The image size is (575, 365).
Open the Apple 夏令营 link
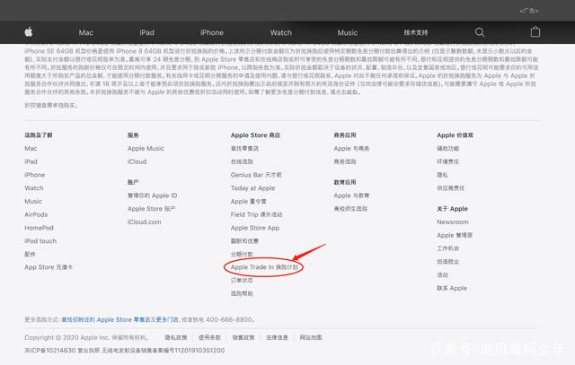point(248,201)
